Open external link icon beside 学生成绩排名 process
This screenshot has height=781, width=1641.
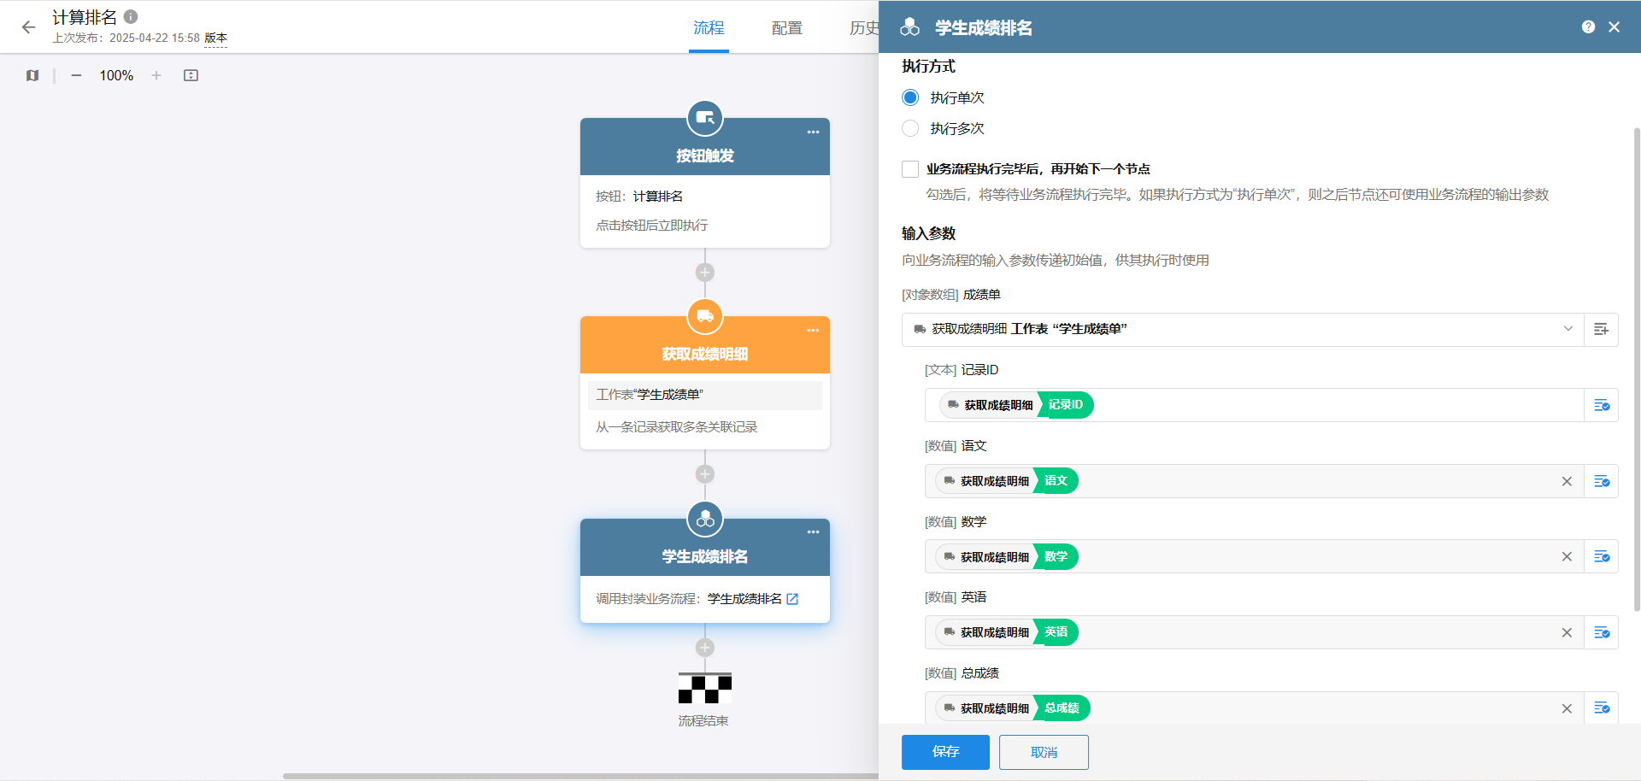pos(792,599)
